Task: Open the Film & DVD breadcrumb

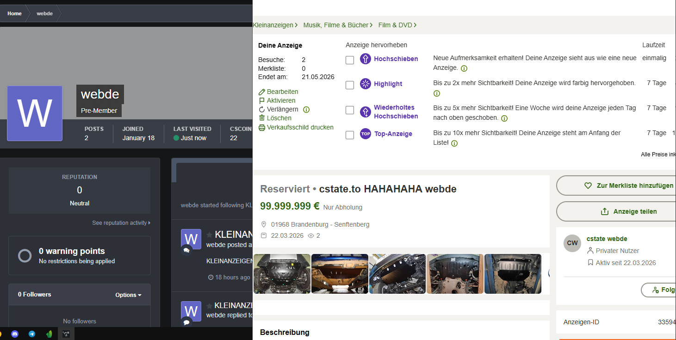Action: pos(397,25)
